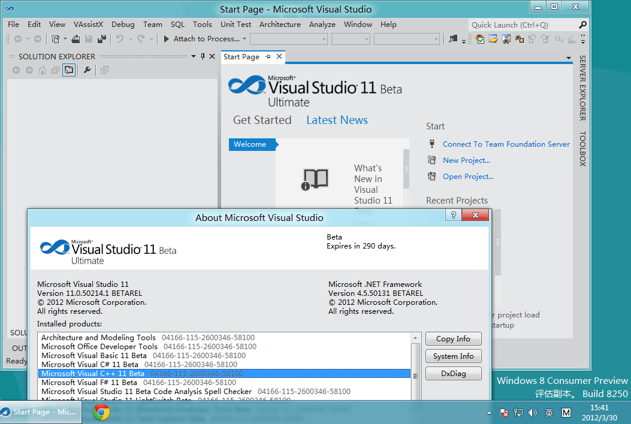Click VAssistX Find Symbol icon
Viewport: 631px width, 424px height.
(506, 39)
